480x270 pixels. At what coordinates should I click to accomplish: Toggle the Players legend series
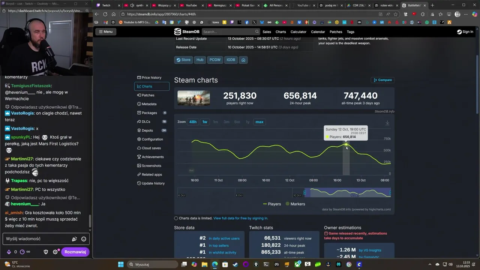[x=272, y=204]
